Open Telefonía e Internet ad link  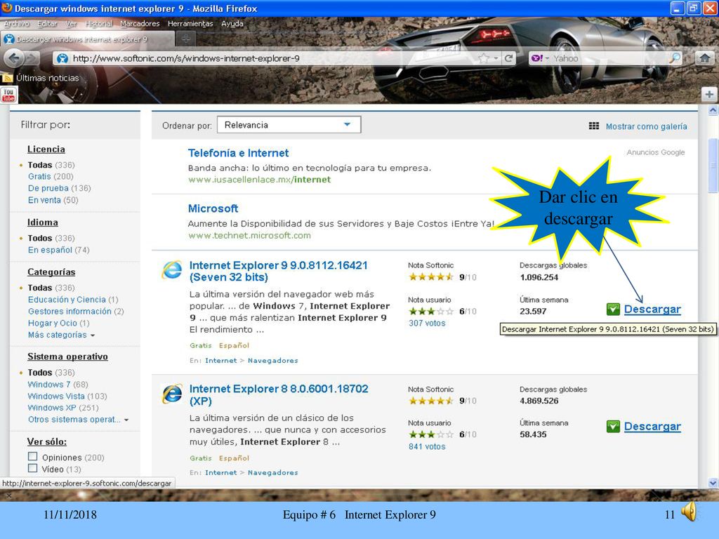point(239,153)
